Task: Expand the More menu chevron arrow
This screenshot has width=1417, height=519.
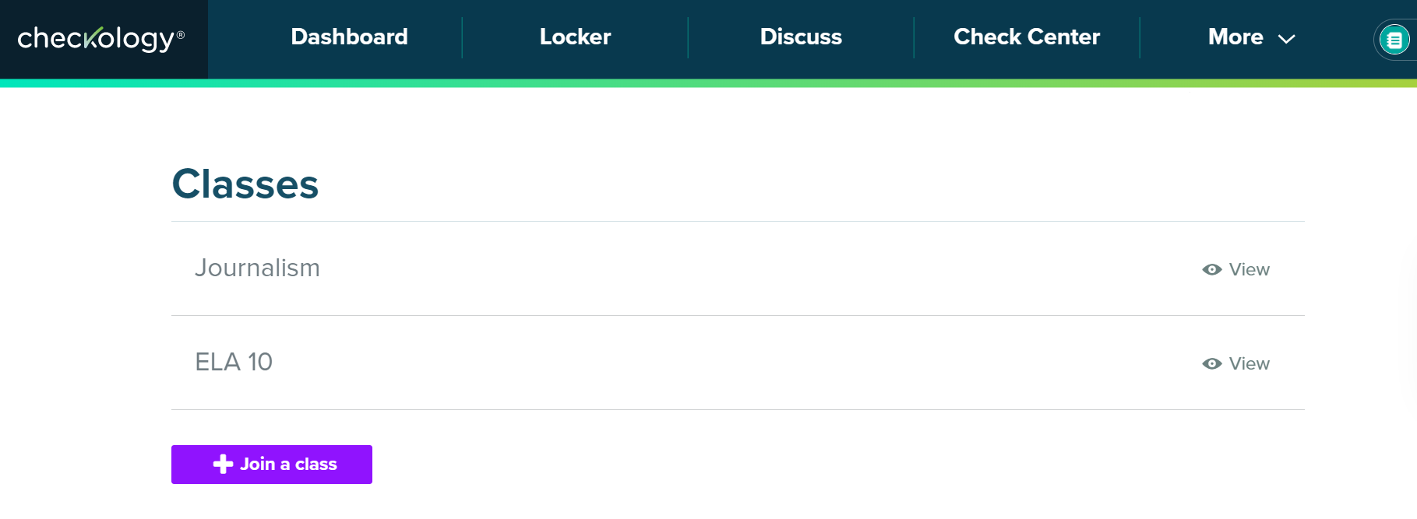Action: [x=1287, y=39]
